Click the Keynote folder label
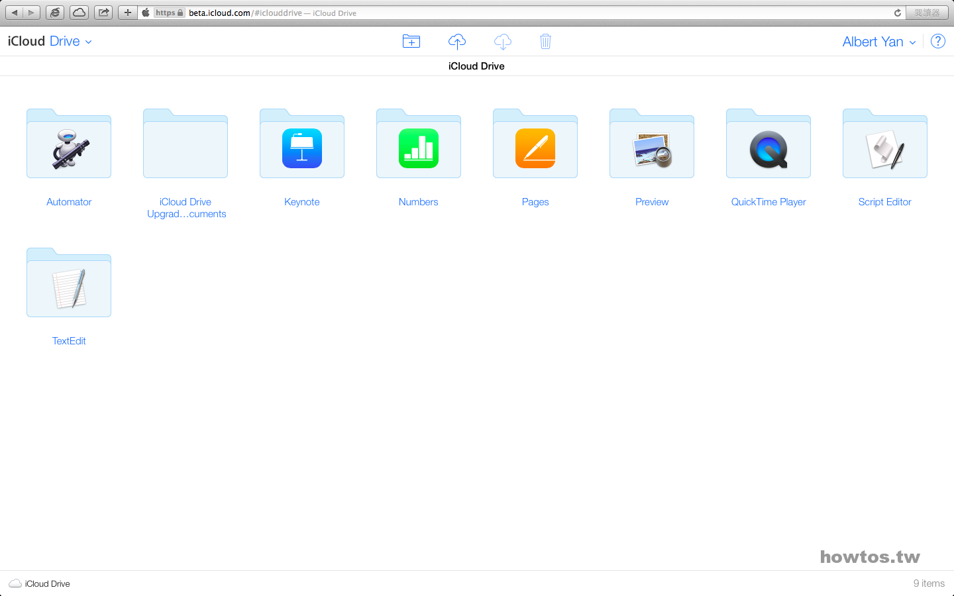Viewport: 954px width, 596px height. click(x=302, y=202)
